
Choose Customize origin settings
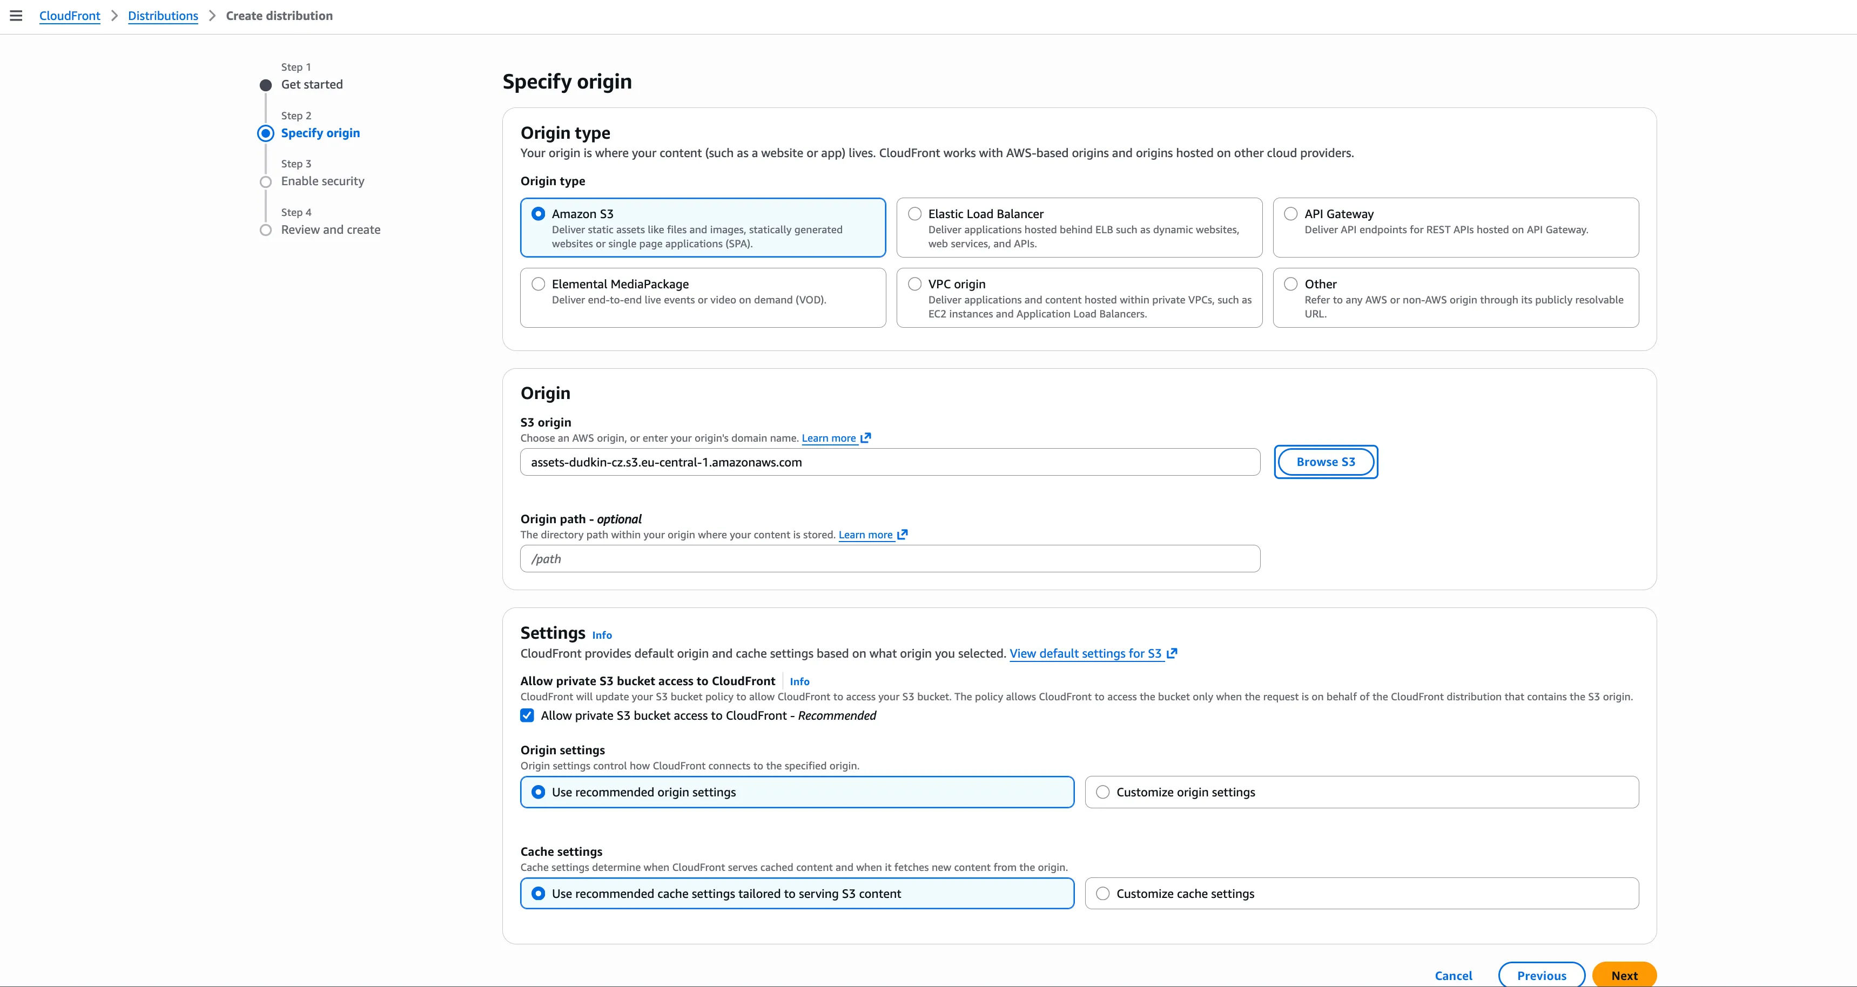click(x=1362, y=792)
